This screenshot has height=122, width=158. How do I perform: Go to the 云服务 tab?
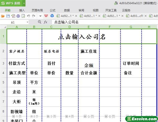pyautogui.click(x=126, y=10)
